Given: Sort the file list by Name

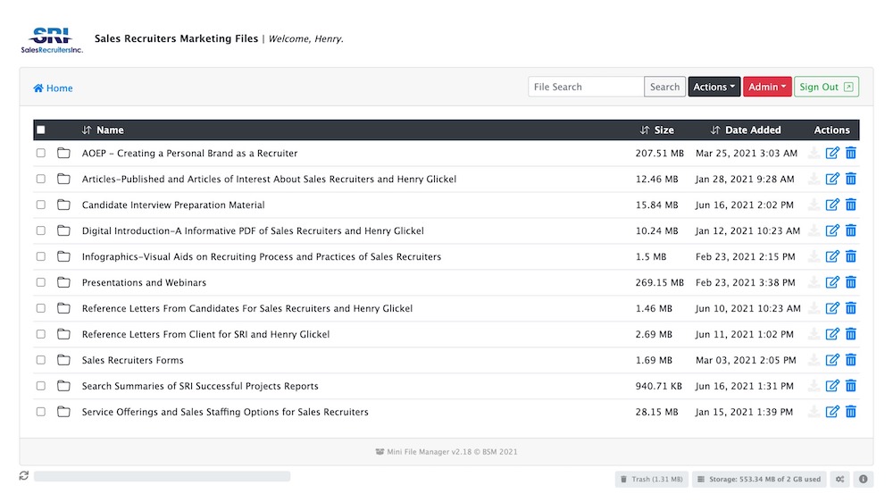Looking at the screenshot, I should [103, 130].
